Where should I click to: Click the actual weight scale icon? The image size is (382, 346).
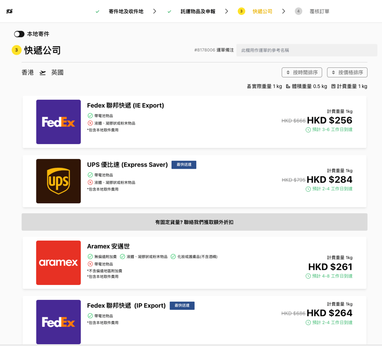point(249,86)
